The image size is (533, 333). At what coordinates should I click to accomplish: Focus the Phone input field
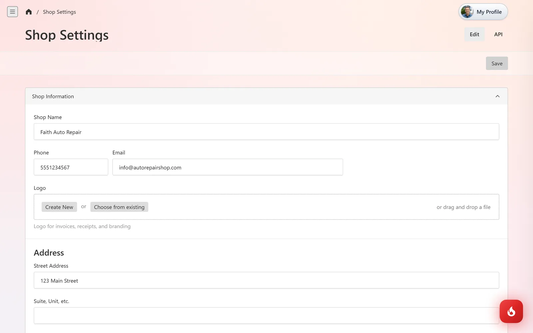click(x=71, y=167)
